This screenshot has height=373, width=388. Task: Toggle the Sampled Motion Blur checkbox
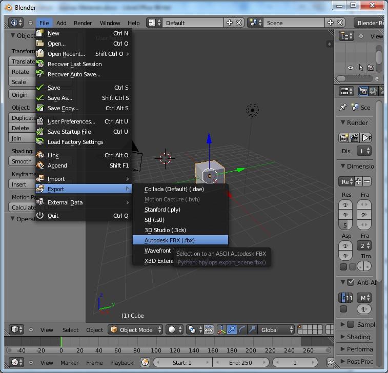tap(351, 324)
